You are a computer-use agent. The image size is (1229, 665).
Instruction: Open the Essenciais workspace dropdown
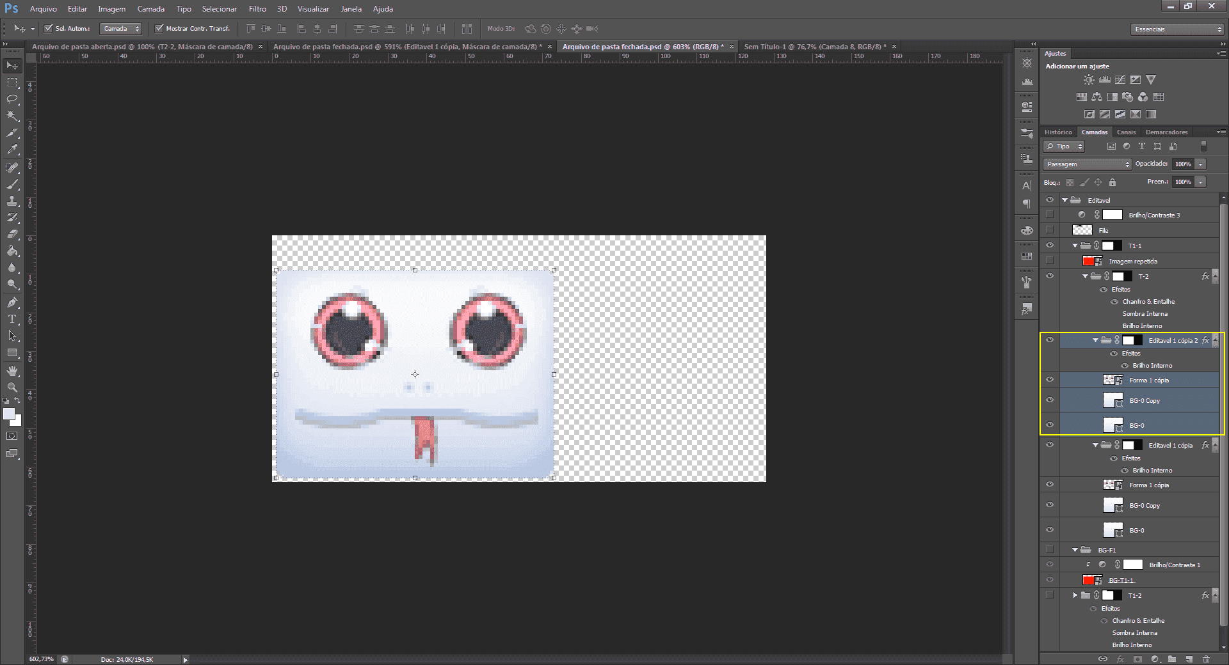(1177, 29)
